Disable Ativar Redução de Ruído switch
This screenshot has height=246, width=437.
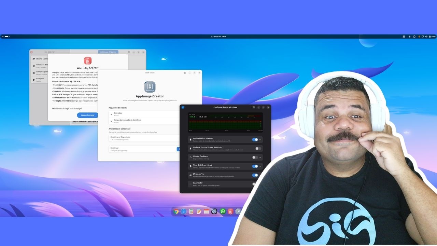point(255,140)
